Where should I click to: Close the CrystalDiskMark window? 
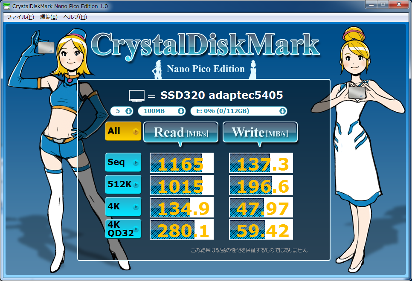coord(399,4)
